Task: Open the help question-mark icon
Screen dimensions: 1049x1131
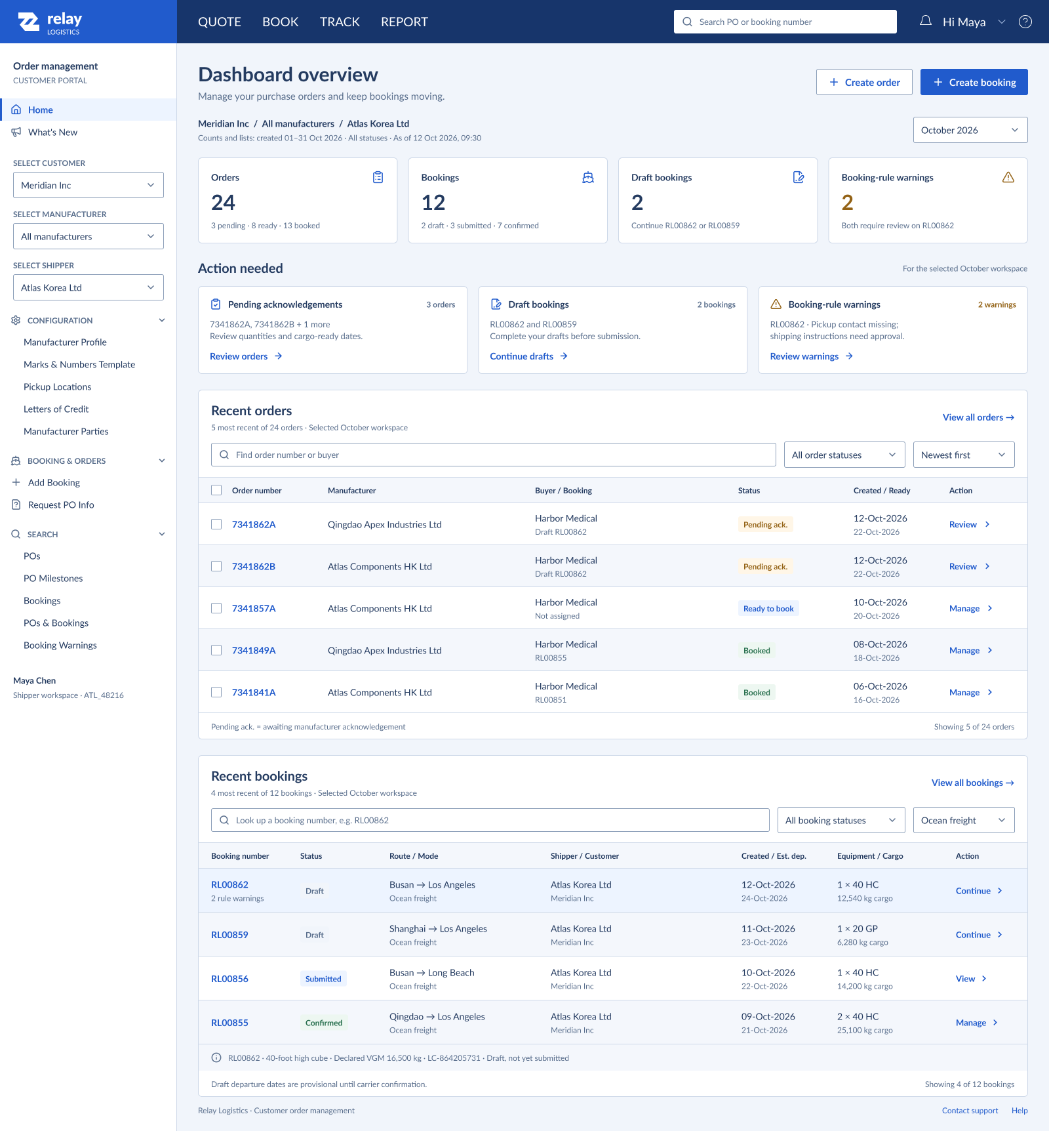Action: point(1025,22)
